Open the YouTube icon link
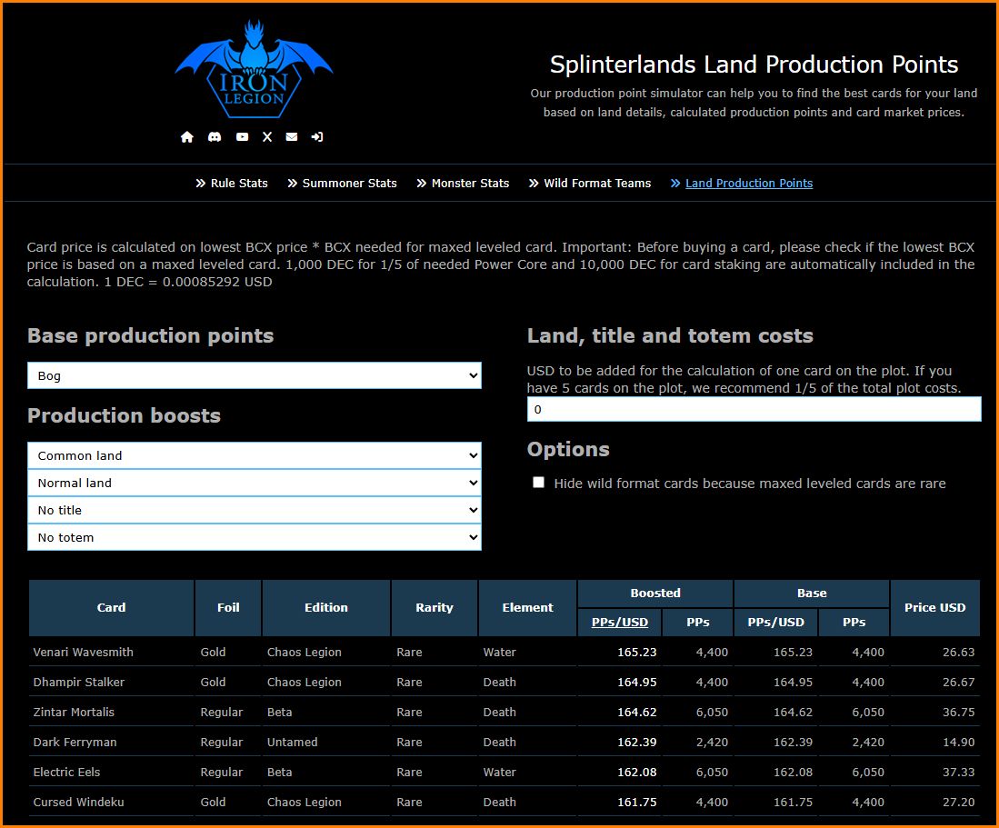 coord(242,137)
